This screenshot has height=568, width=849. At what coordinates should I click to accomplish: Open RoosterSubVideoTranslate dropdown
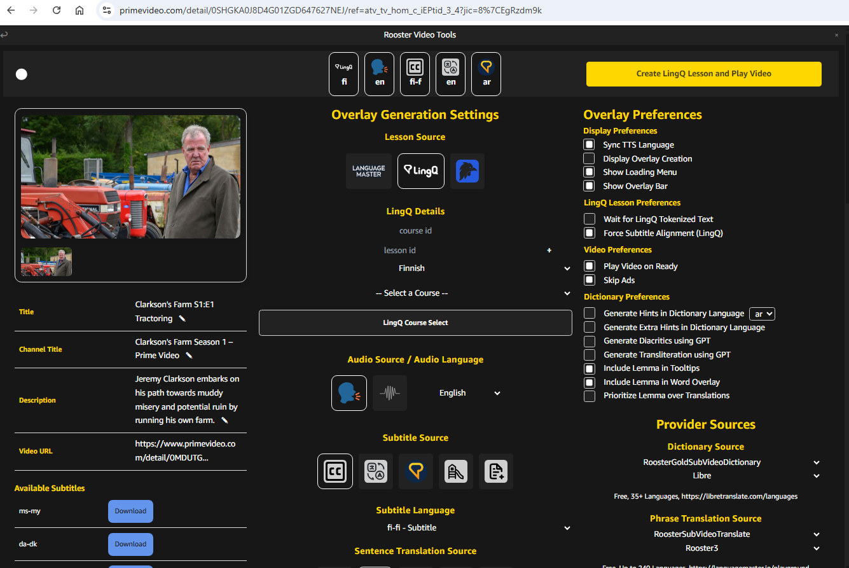click(706, 534)
